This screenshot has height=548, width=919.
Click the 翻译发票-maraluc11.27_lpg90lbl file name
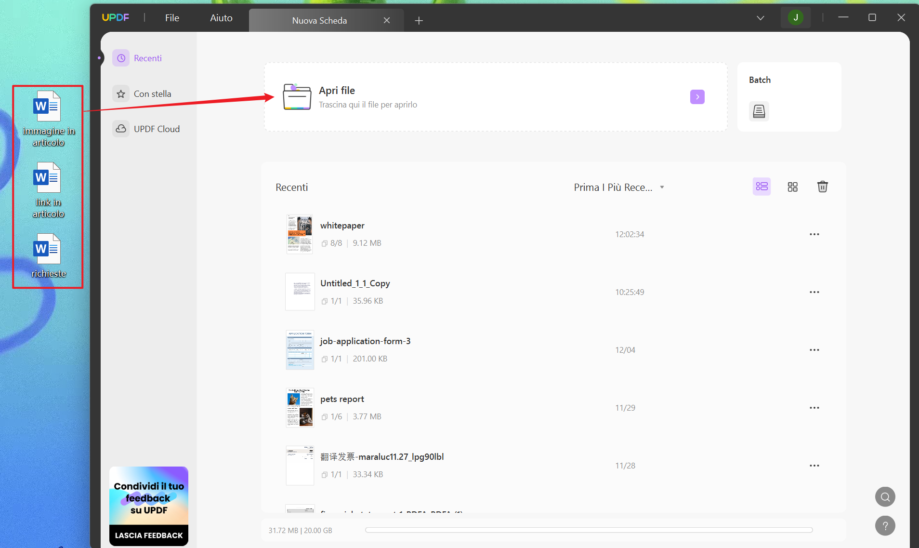(382, 457)
